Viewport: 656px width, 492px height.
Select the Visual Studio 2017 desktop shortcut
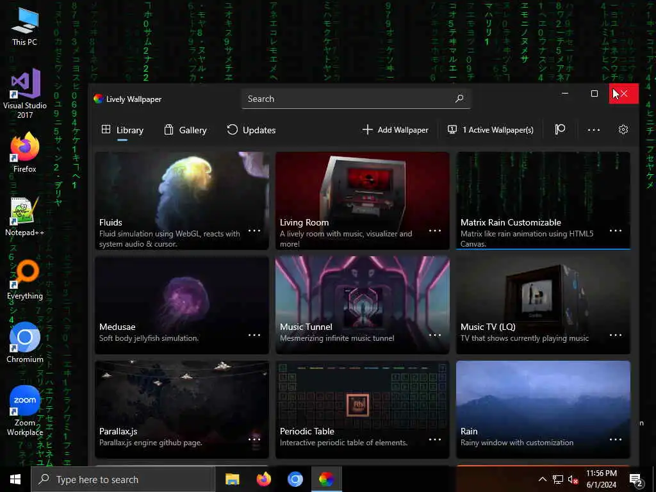pyautogui.click(x=25, y=94)
